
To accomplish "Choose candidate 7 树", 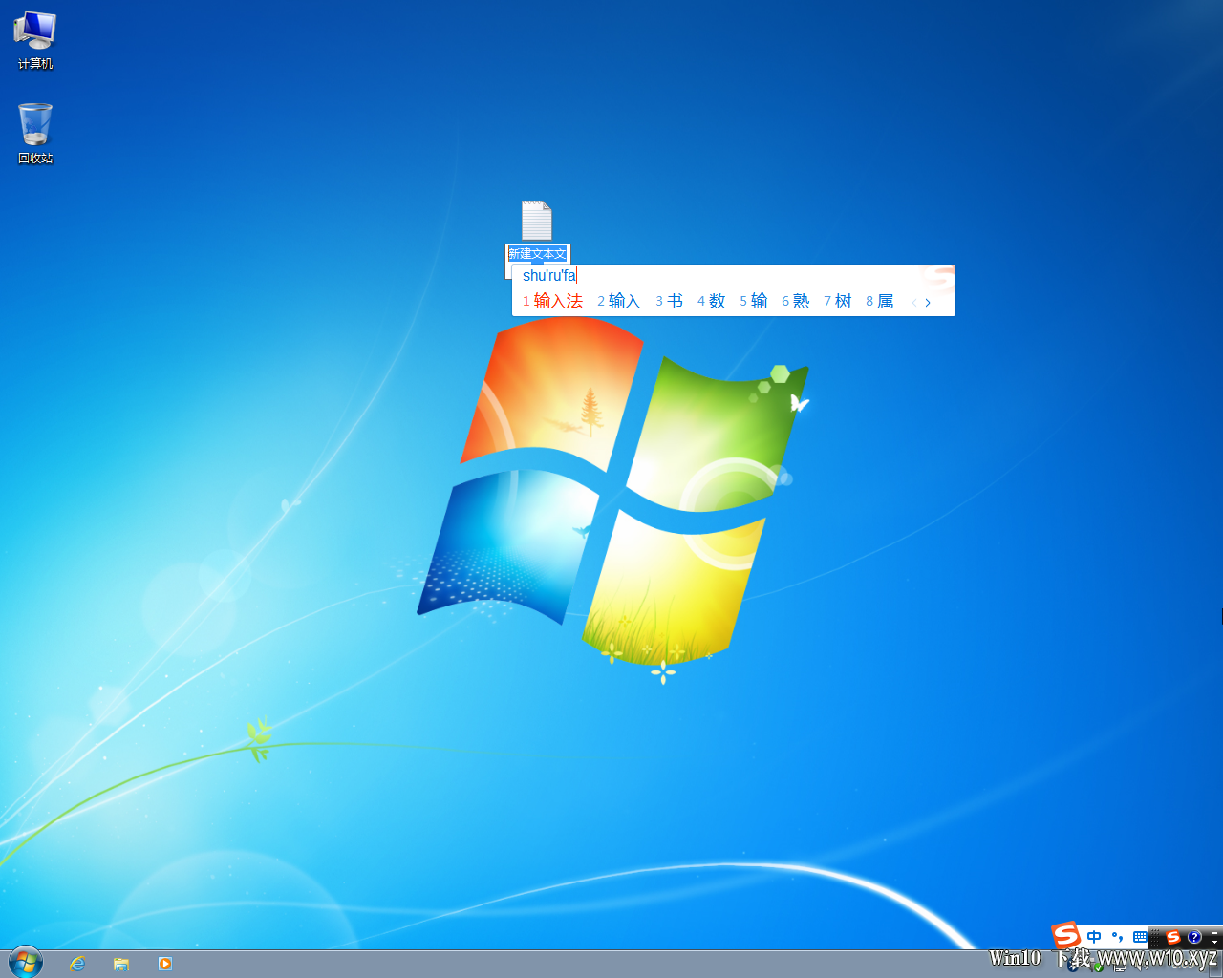I will point(837,302).
